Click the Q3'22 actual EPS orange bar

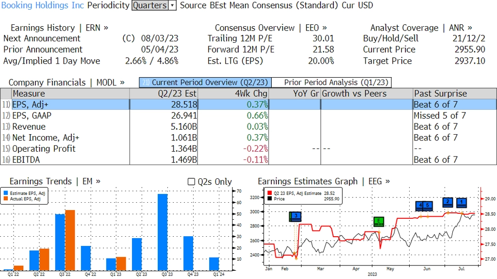70,240
